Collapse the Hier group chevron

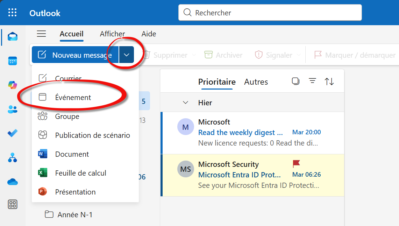point(186,103)
